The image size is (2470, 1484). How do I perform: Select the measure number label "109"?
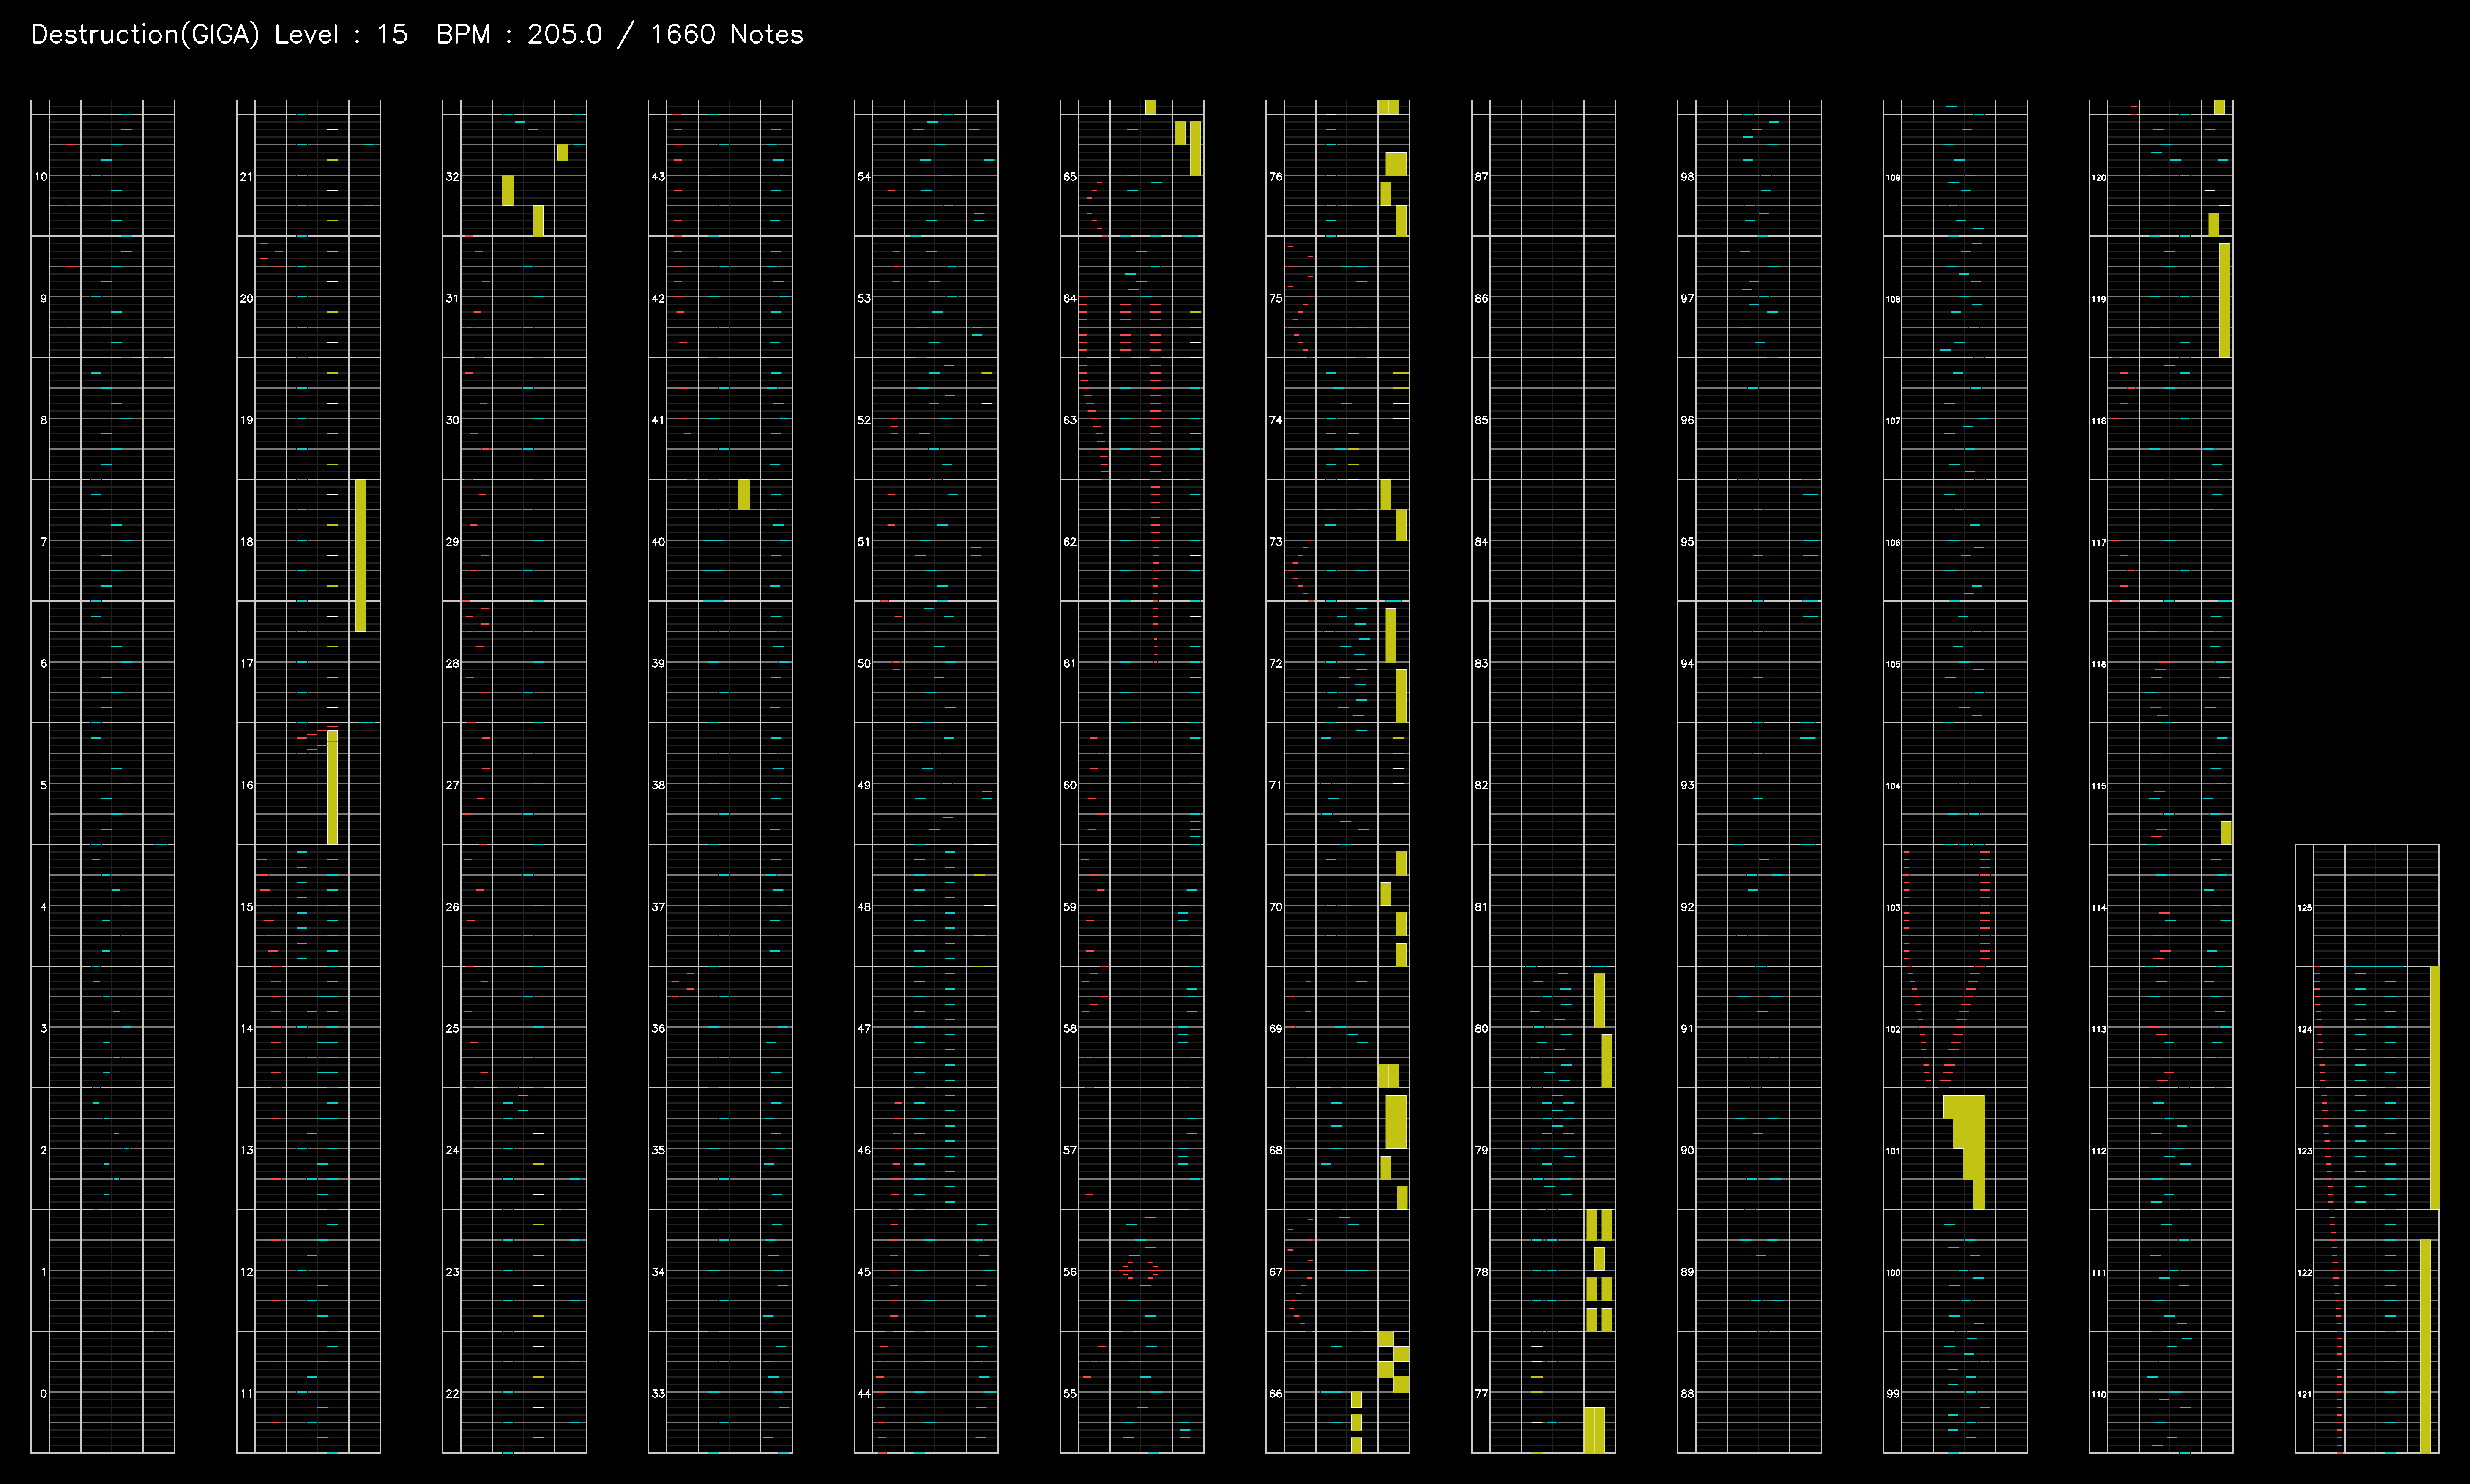coord(1893,178)
